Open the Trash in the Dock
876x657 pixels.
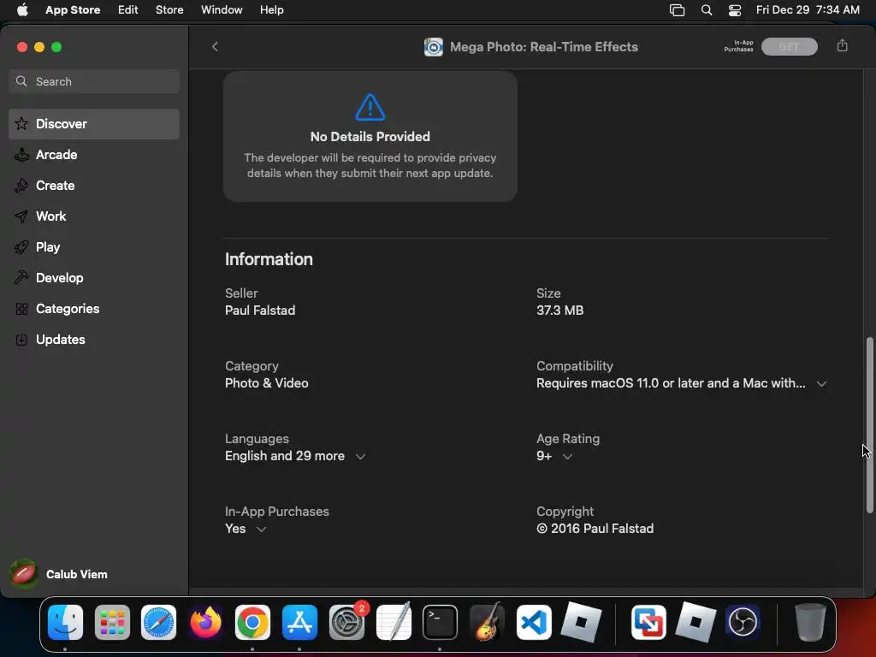809,623
